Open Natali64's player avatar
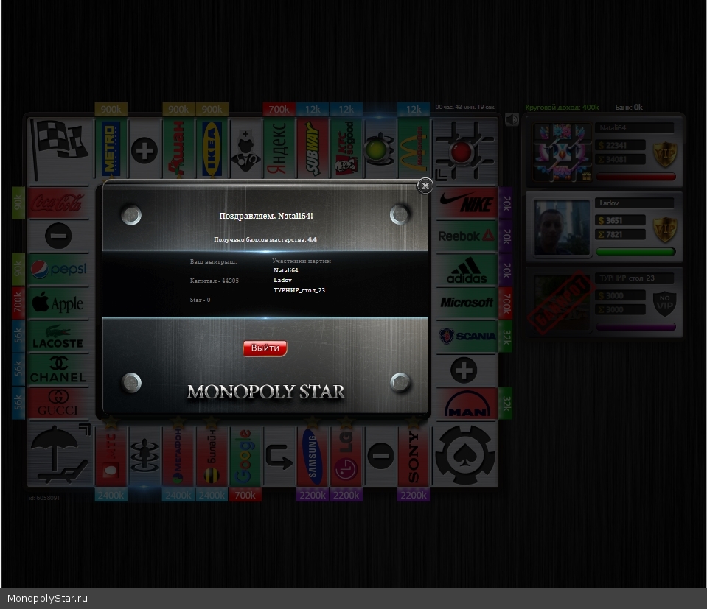 tap(562, 152)
